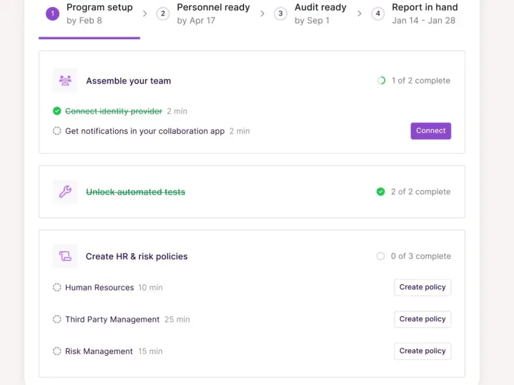Click green checkmark beside Connect identity provider
This screenshot has width=514, height=385.
point(57,111)
